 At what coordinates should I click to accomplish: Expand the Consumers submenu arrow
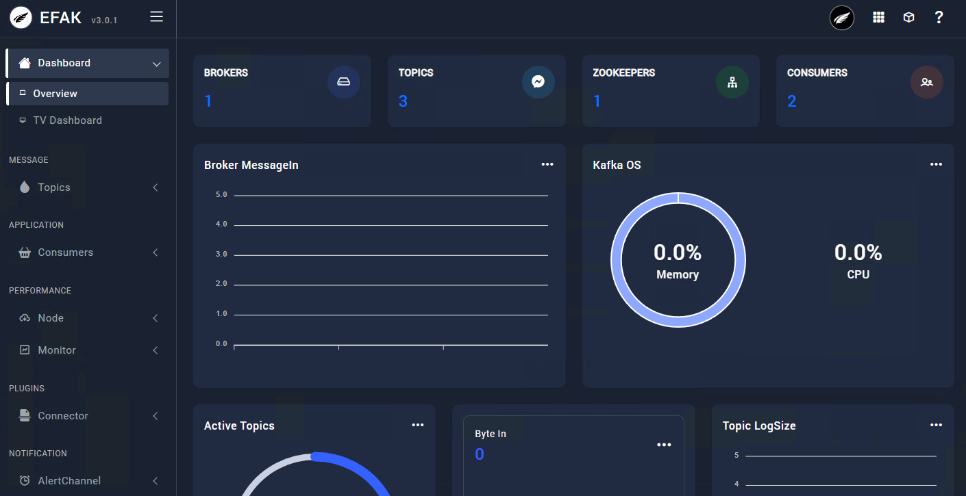156,252
